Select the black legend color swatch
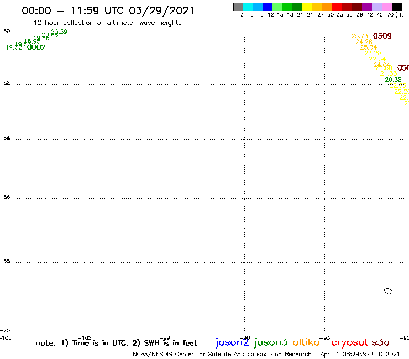This screenshot has height=359, width=409. pyautogui.click(x=397, y=7)
